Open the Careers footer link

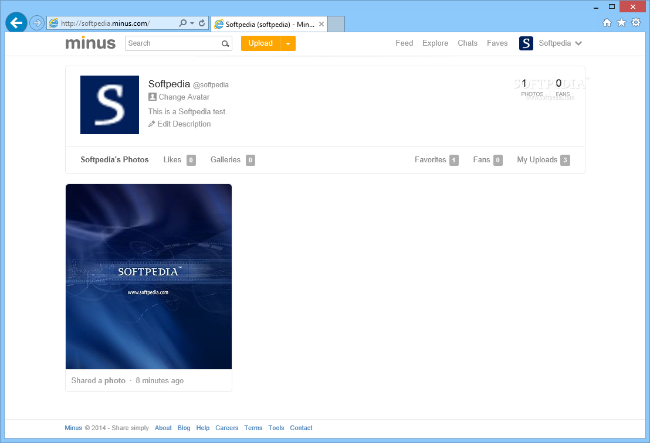click(x=227, y=428)
